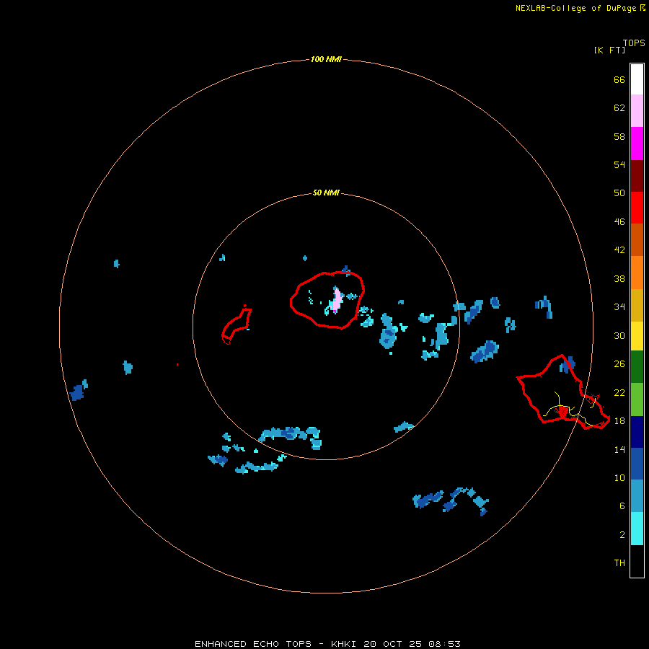
Task: Click the dark green legend swatch
Action: [x=637, y=367]
